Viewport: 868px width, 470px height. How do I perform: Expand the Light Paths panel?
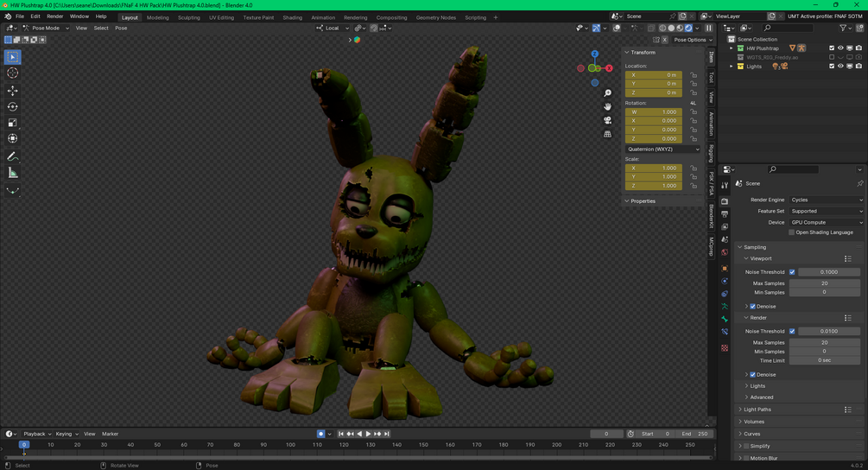pos(757,410)
